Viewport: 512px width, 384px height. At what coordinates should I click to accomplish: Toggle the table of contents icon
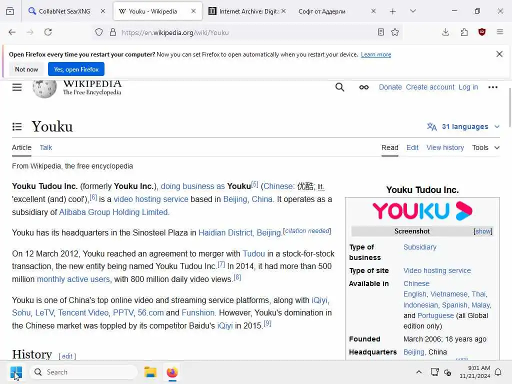point(17,126)
